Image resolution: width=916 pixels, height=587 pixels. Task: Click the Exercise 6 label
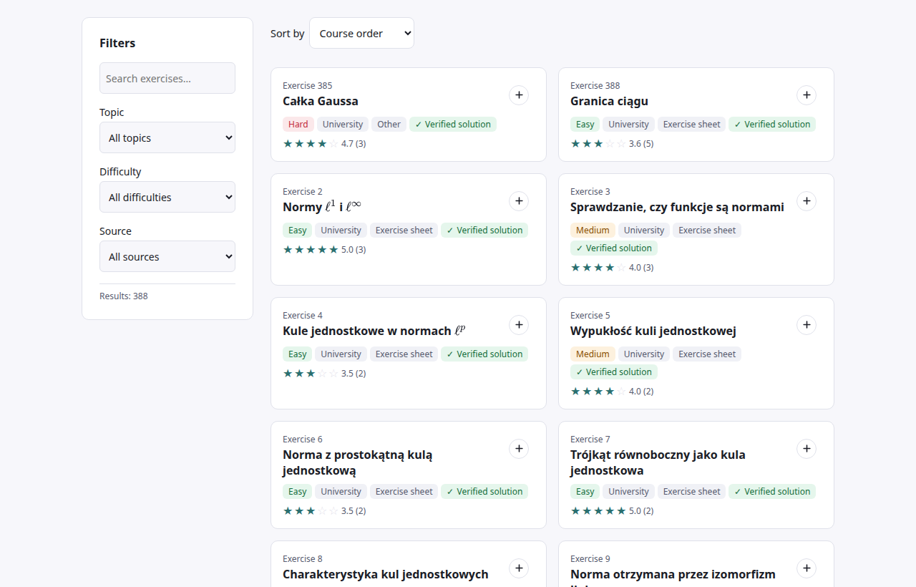(303, 439)
